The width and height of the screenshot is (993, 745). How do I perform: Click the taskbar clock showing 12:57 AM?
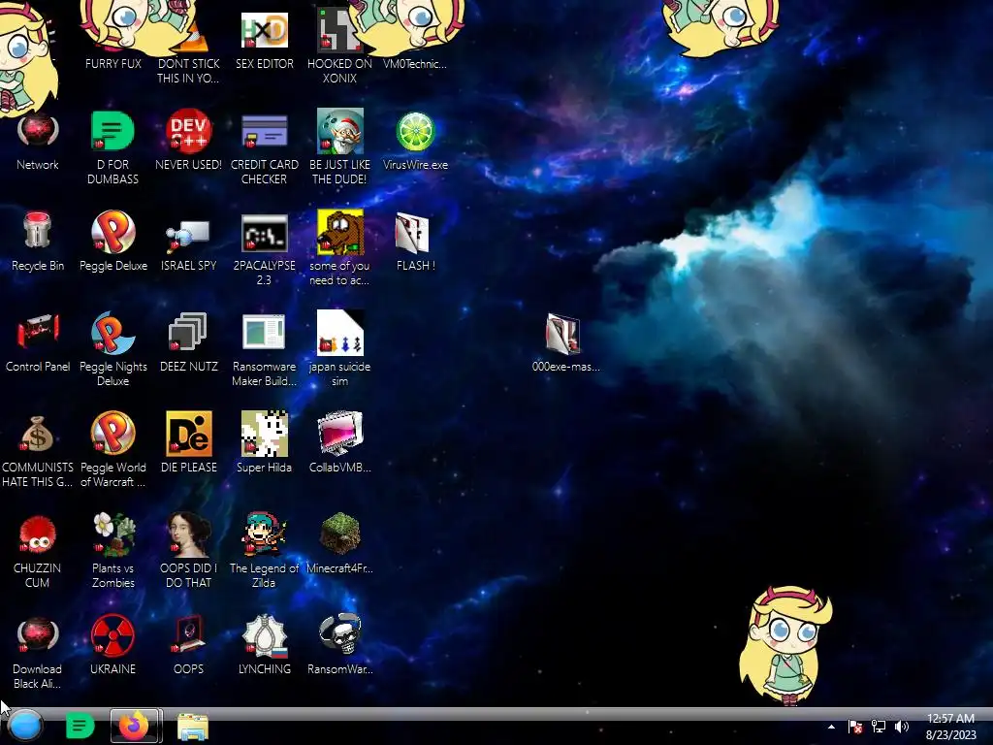[x=950, y=727]
